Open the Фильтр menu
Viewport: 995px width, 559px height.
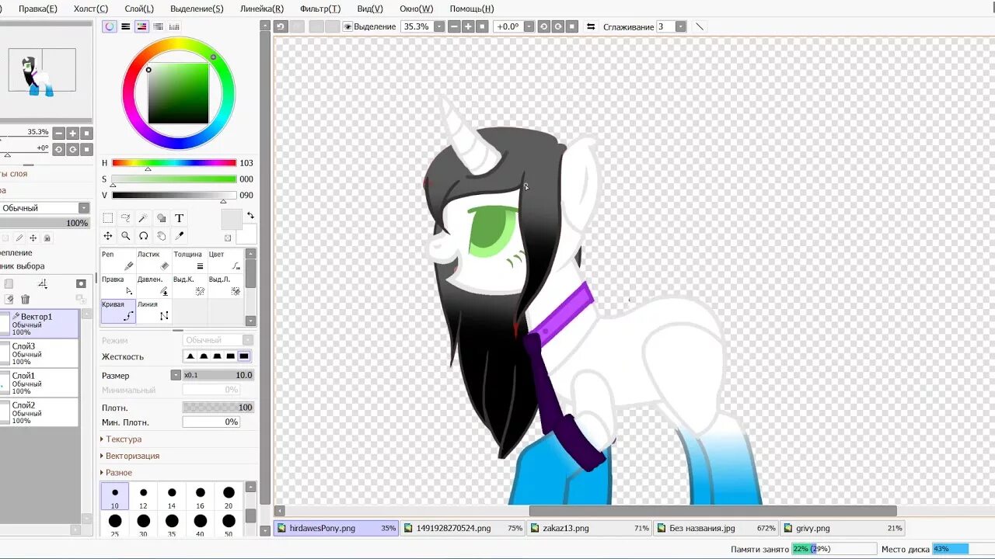[319, 9]
